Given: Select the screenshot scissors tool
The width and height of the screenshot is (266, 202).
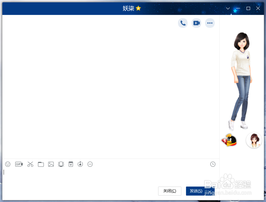Looking at the screenshot, I should pyautogui.click(x=30, y=164).
